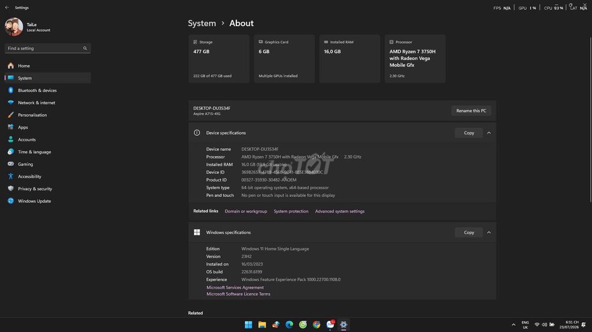The height and width of the screenshot is (332, 592).
Task: Click the Windows logo in Windows specifications
Action: point(197,232)
